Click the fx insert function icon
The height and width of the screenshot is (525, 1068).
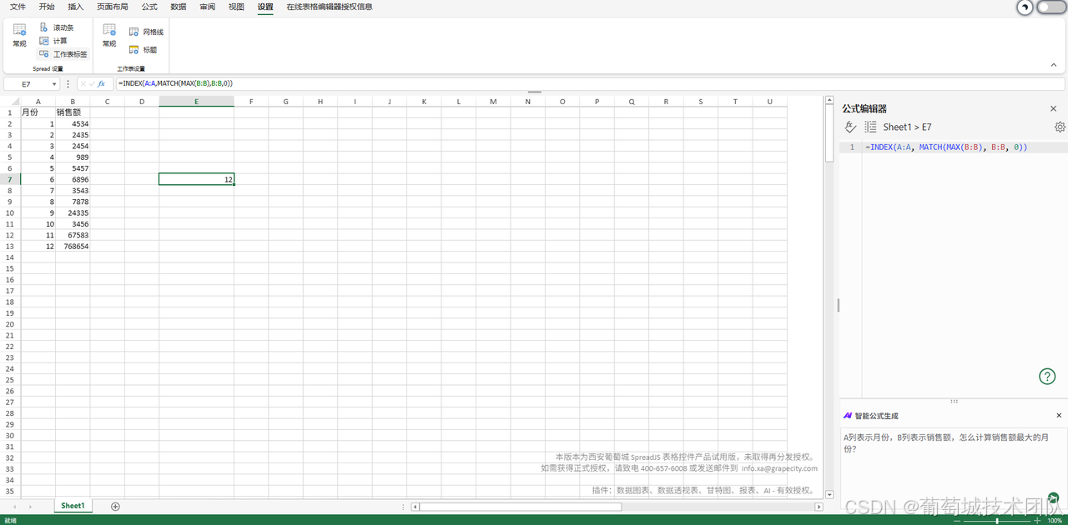[102, 84]
